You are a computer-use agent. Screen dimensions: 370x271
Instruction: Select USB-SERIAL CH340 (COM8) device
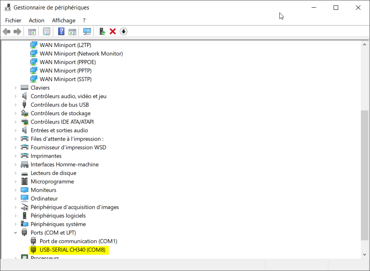click(x=72, y=249)
